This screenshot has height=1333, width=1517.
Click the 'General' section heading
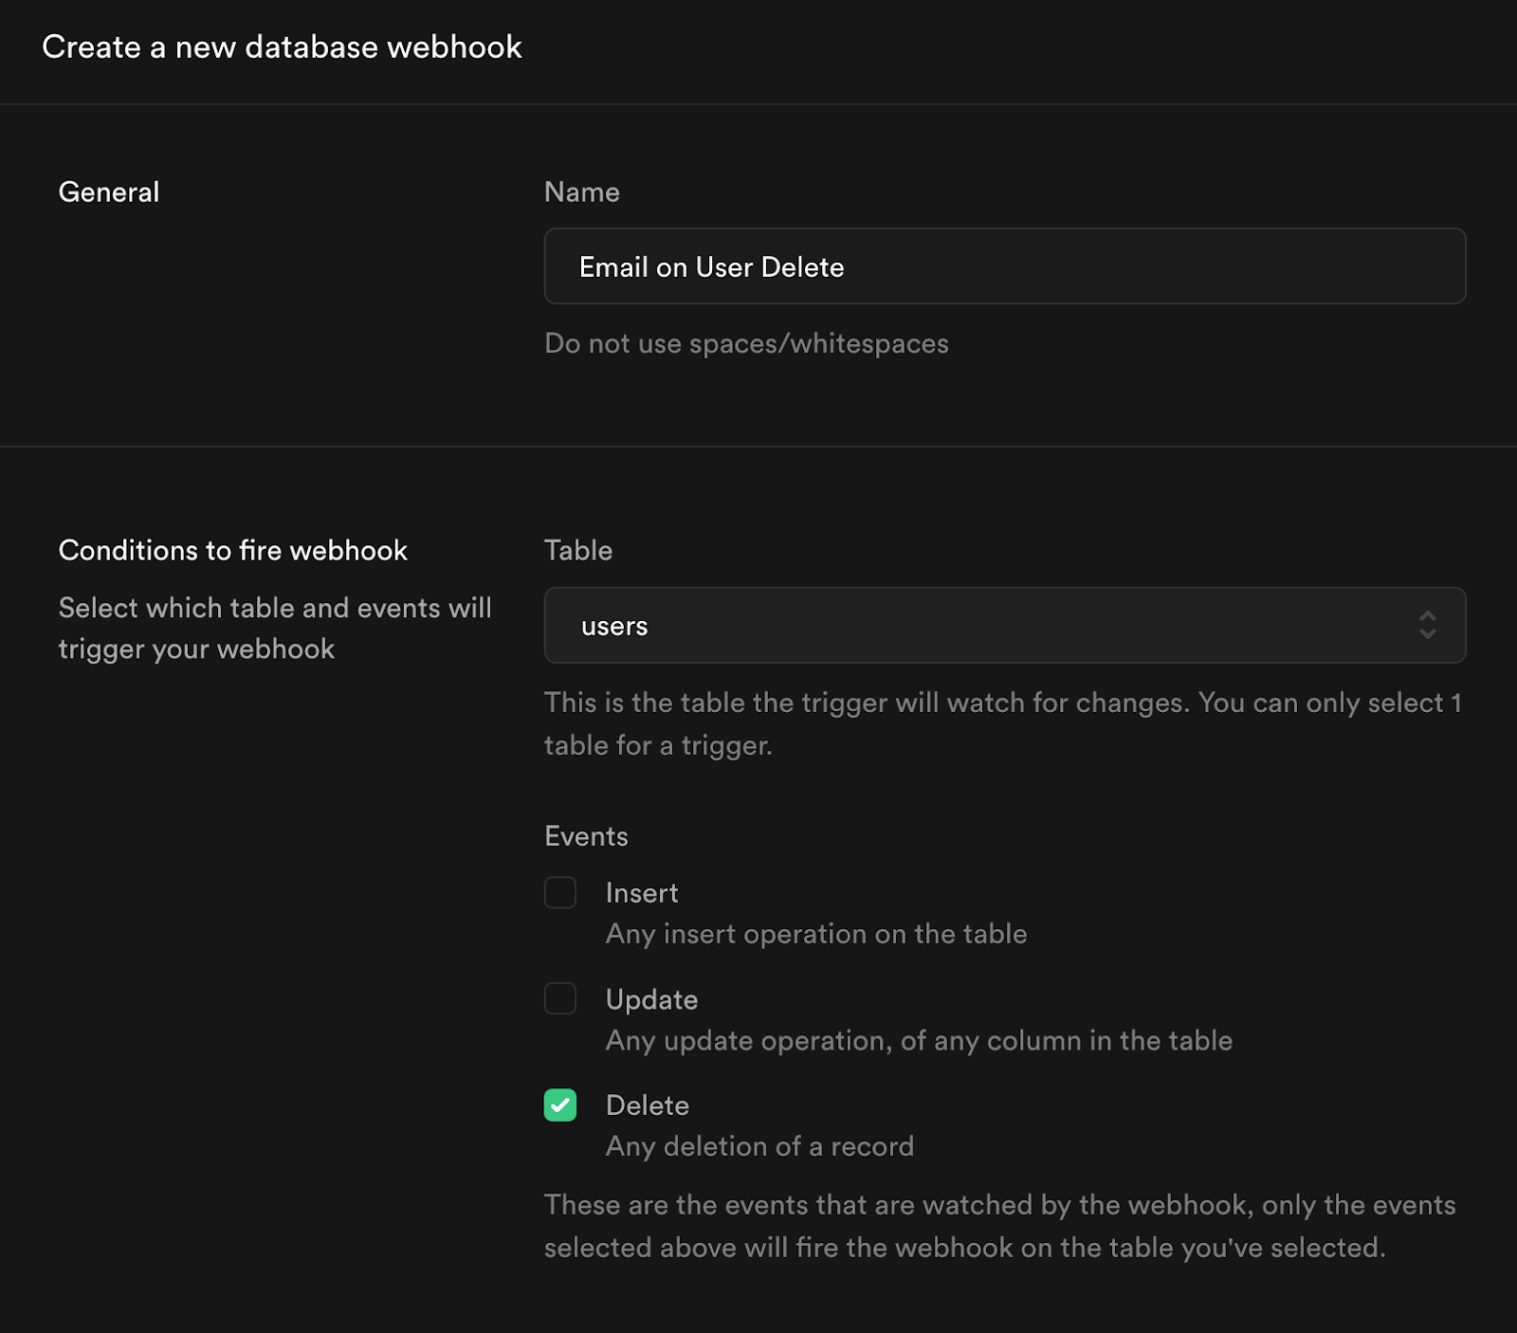109,192
